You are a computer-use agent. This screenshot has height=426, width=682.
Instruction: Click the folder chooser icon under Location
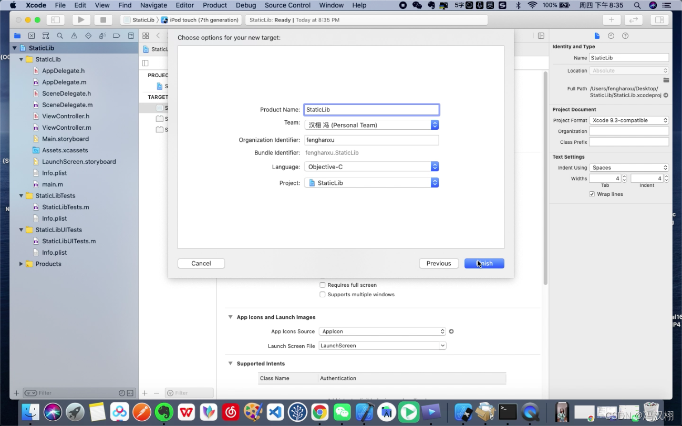[666, 80]
